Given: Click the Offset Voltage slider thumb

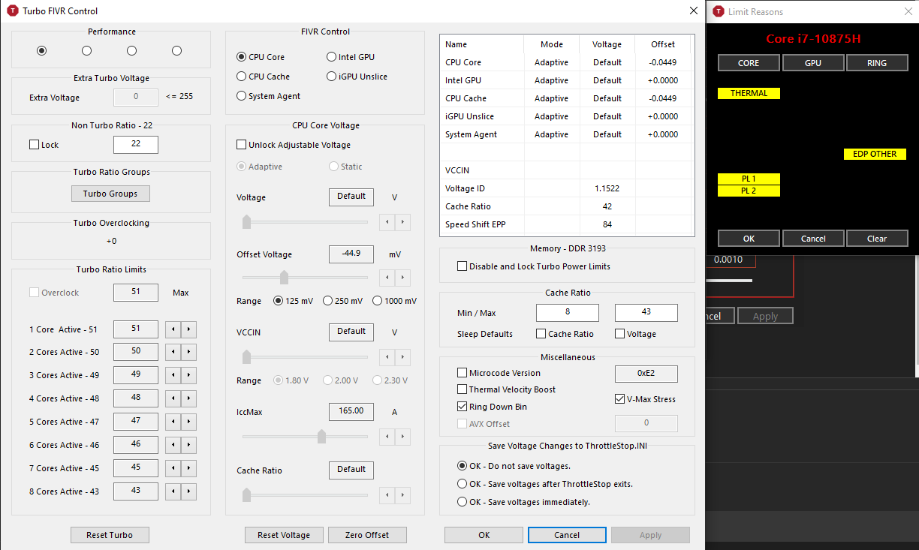Looking at the screenshot, I should click(x=284, y=278).
